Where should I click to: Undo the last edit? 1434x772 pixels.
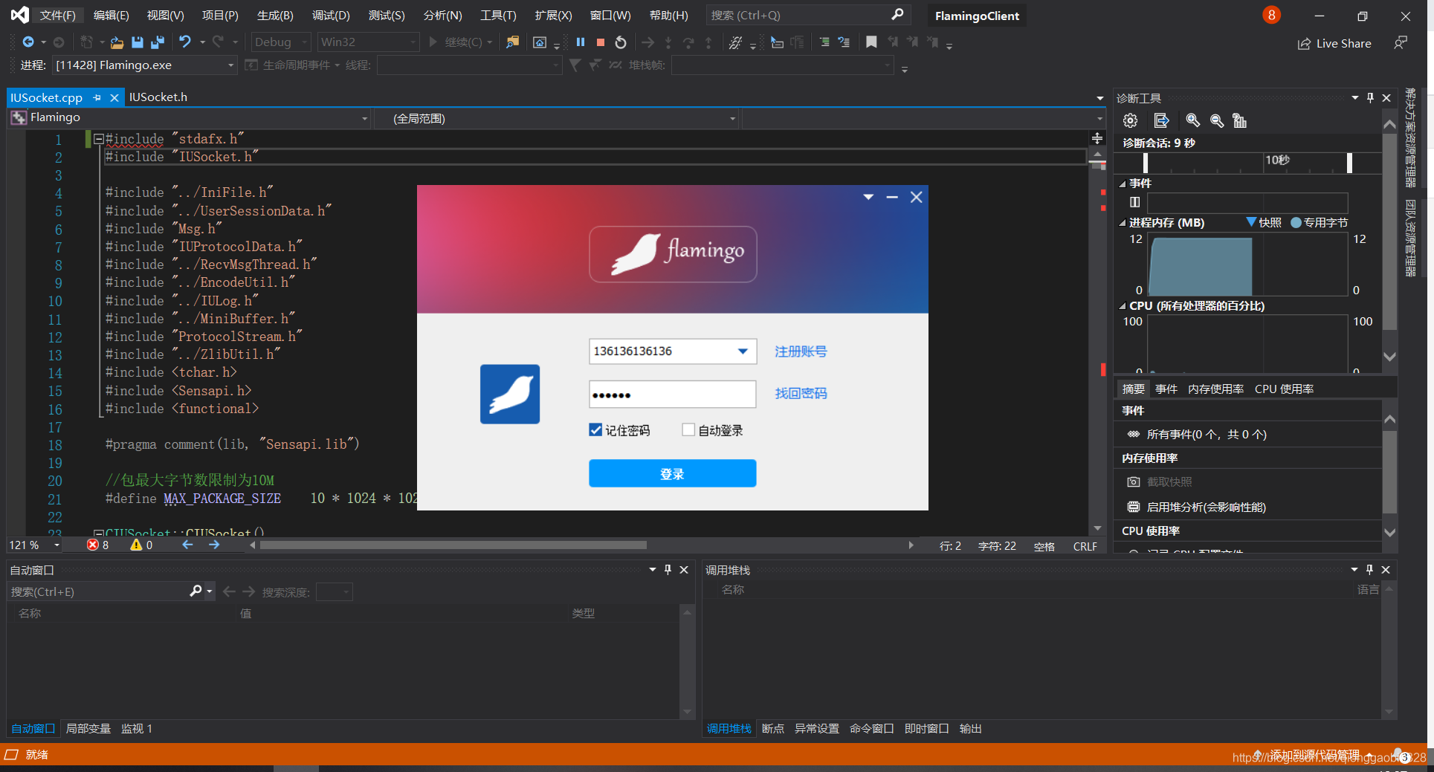coord(185,42)
